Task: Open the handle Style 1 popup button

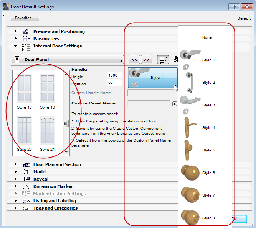Action: 153,78
